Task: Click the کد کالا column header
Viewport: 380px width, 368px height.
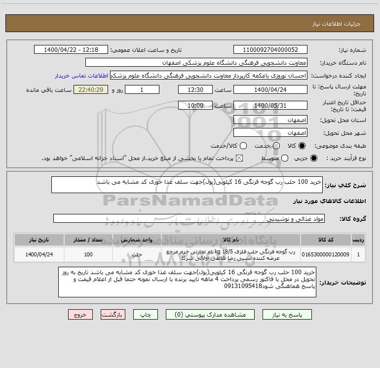Action: point(326,240)
